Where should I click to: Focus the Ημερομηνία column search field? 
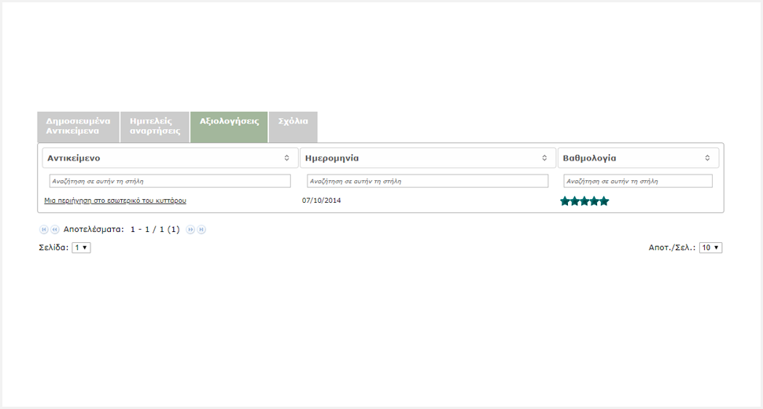(x=427, y=181)
